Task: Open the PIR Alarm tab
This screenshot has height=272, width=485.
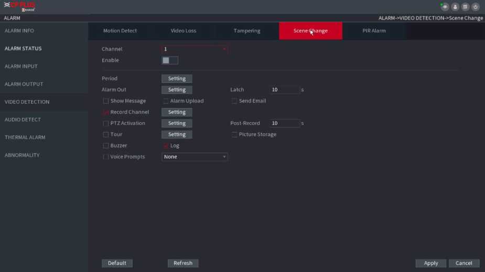Action: [374, 31]
